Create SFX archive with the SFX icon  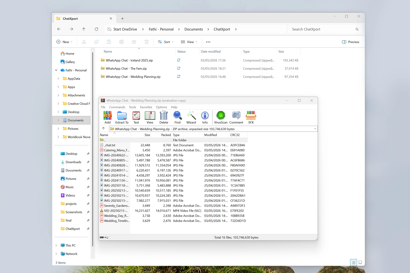(x=251, y=117)
